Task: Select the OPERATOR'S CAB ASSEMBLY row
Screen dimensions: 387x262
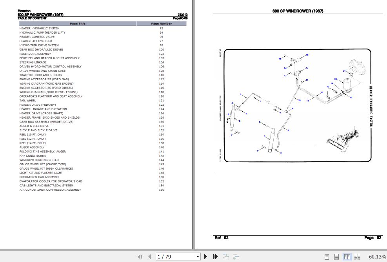Action: (x=40, y=177)
